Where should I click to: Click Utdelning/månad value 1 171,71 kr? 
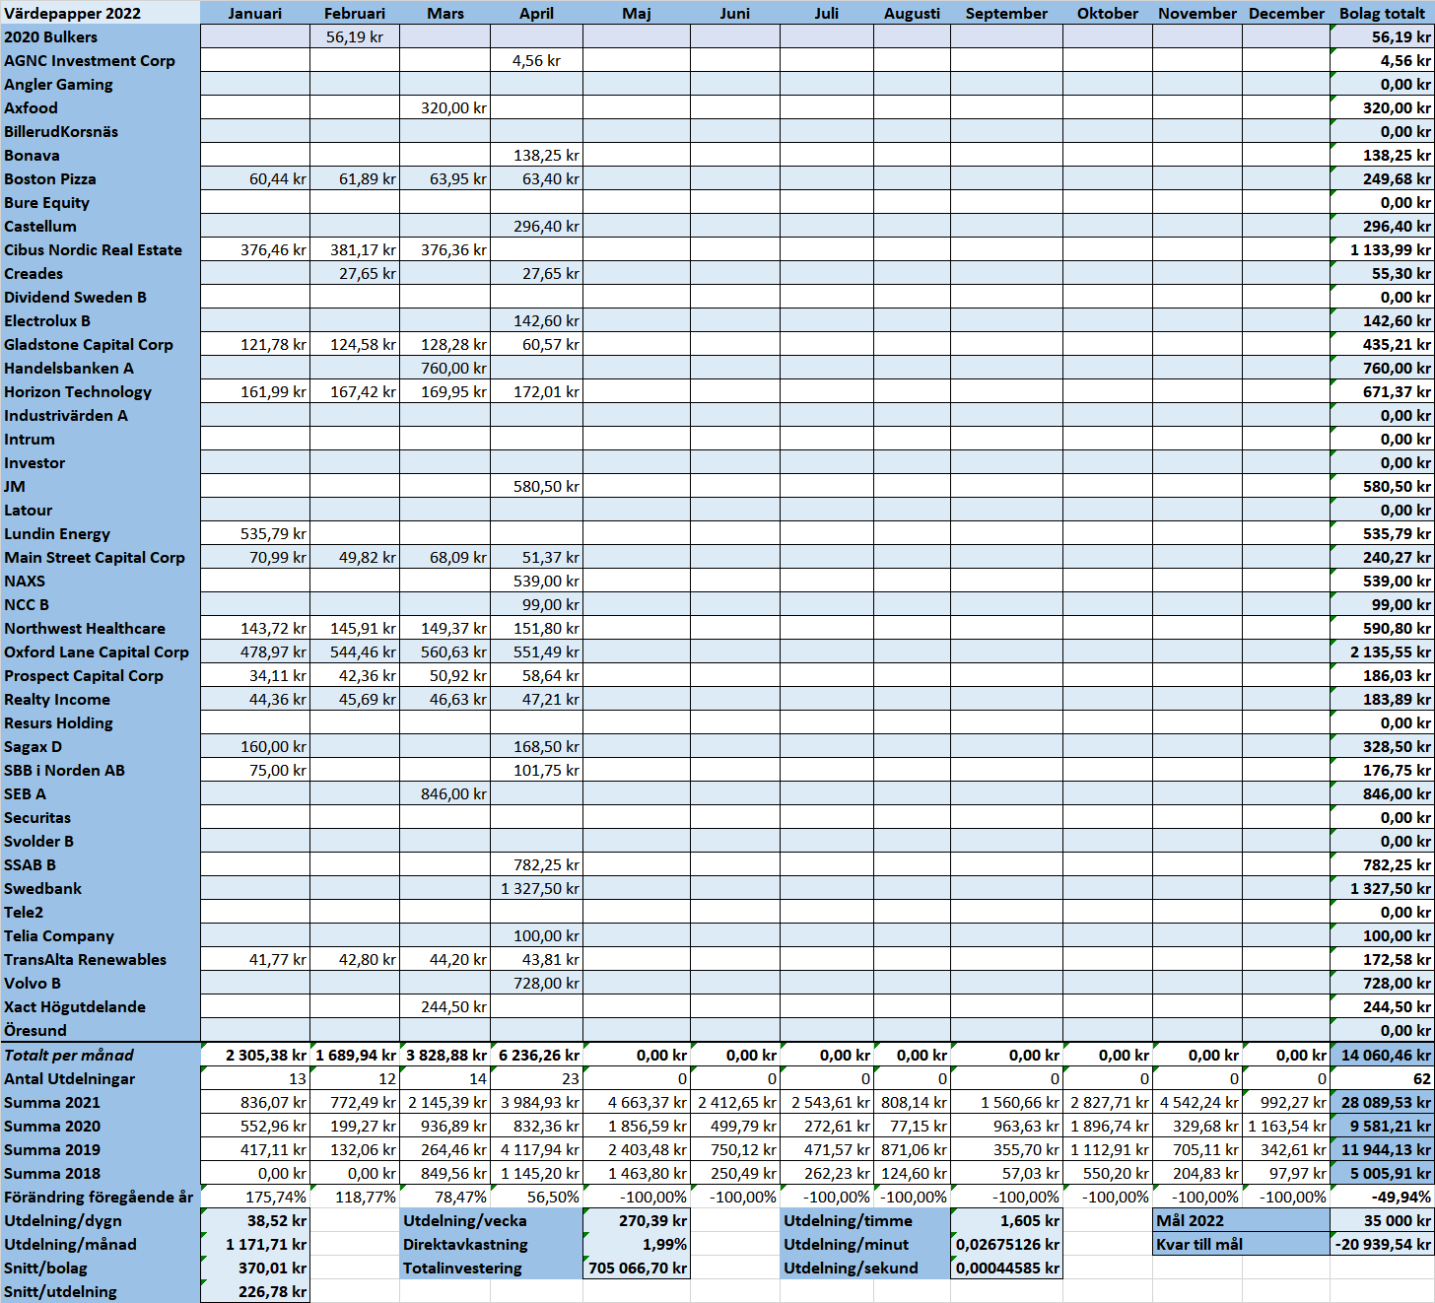255,1244
